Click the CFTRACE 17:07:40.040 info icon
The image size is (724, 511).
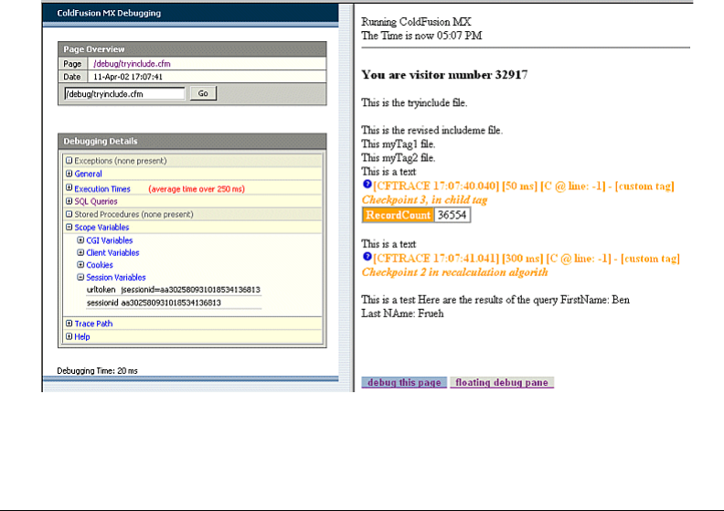pos(367,184)
